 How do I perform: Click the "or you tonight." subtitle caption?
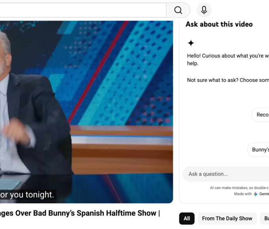pos(27,195)
